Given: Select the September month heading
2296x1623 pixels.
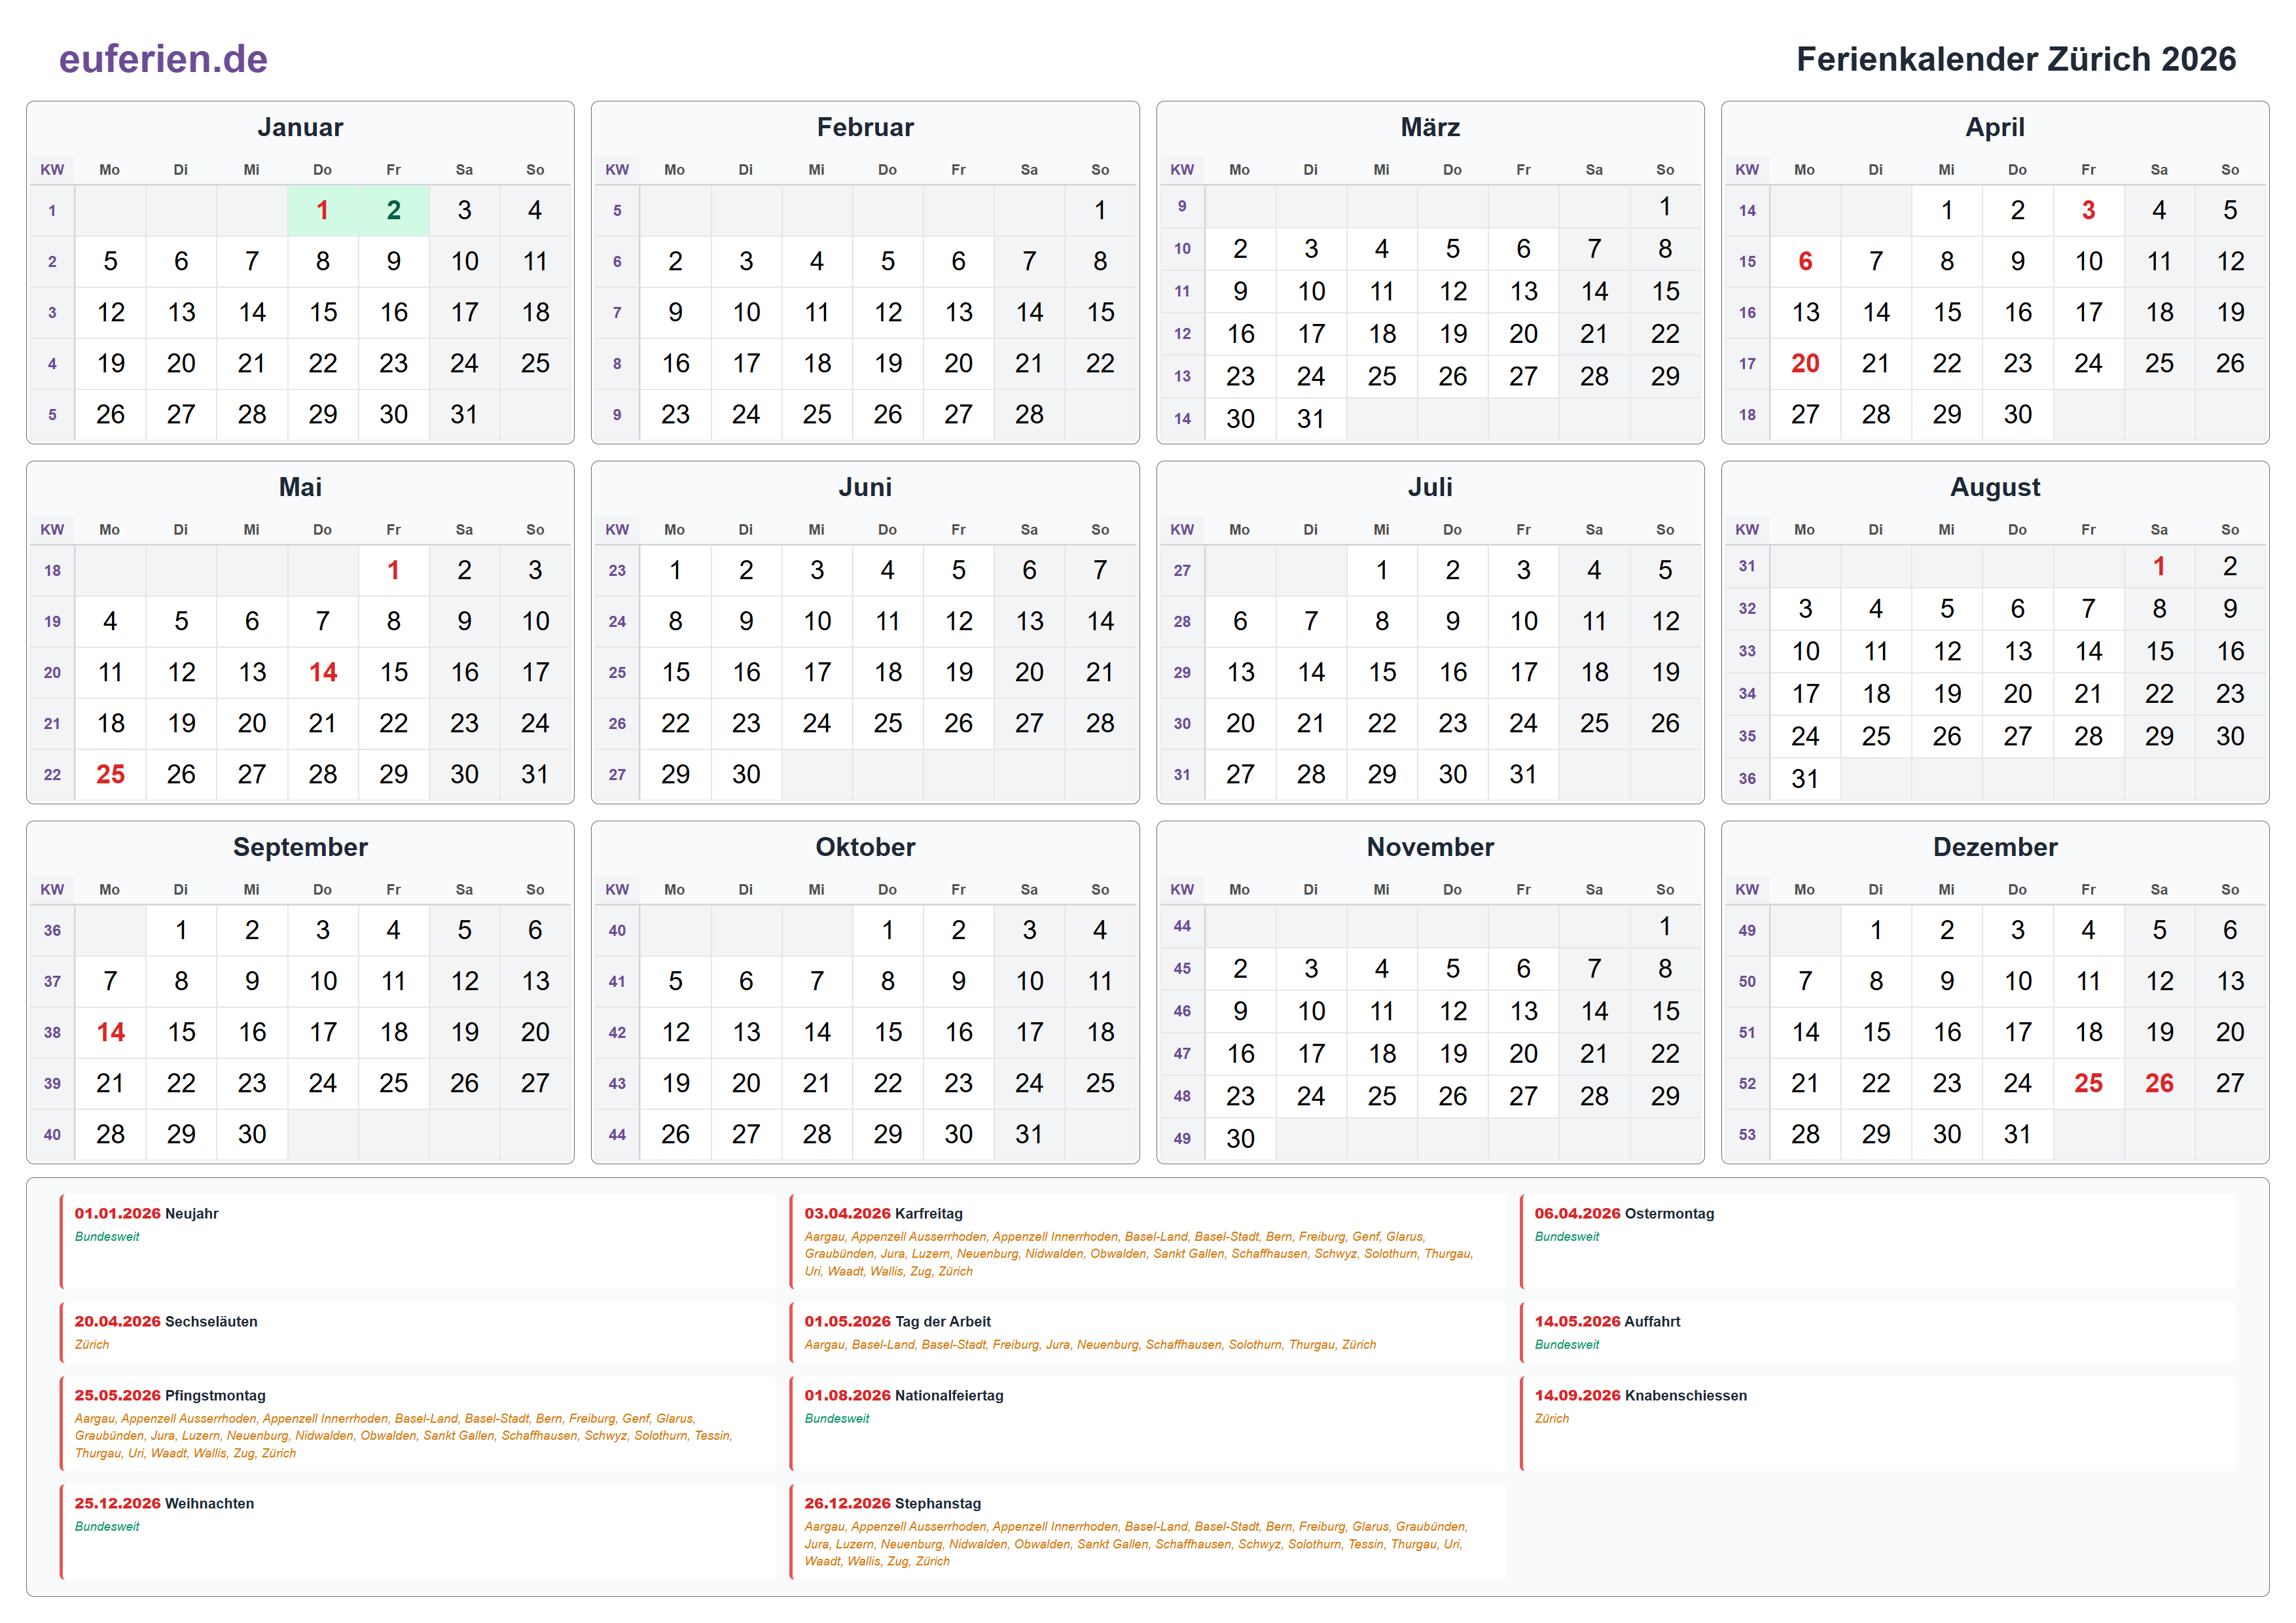Looking at the screenshot, I should (300, 847).
